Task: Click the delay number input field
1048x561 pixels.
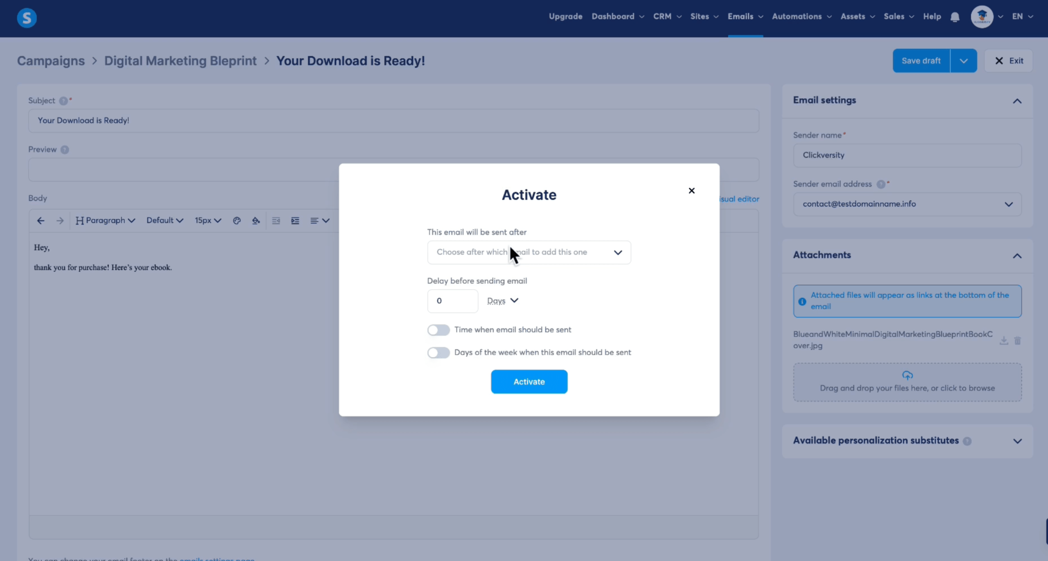Action: point(452,301)
